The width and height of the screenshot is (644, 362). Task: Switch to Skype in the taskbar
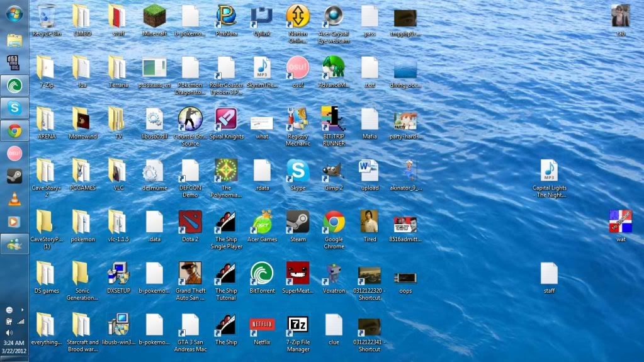click(14, 108)
